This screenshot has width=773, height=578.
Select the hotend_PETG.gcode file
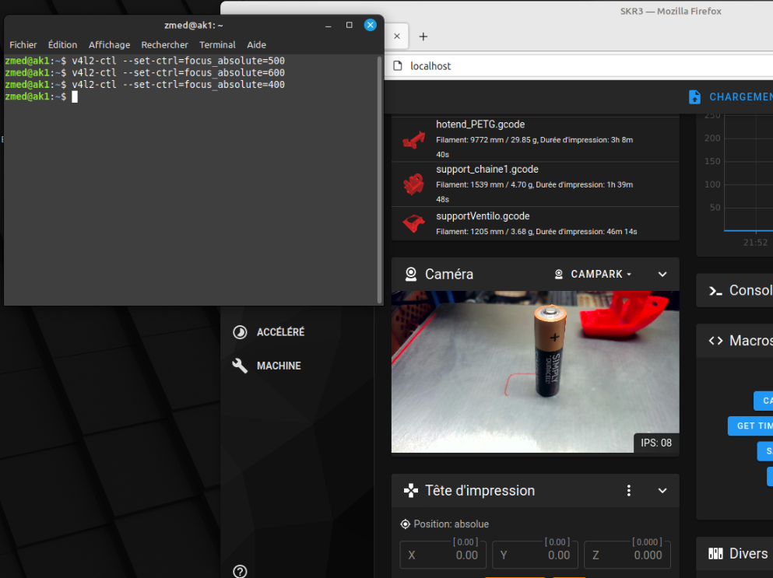click(x=536, y=139)
